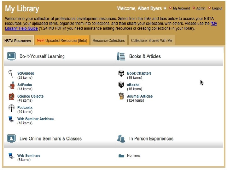The image size is (227, 170).
Task: Open the My Account link
Action: coord(181,8)
